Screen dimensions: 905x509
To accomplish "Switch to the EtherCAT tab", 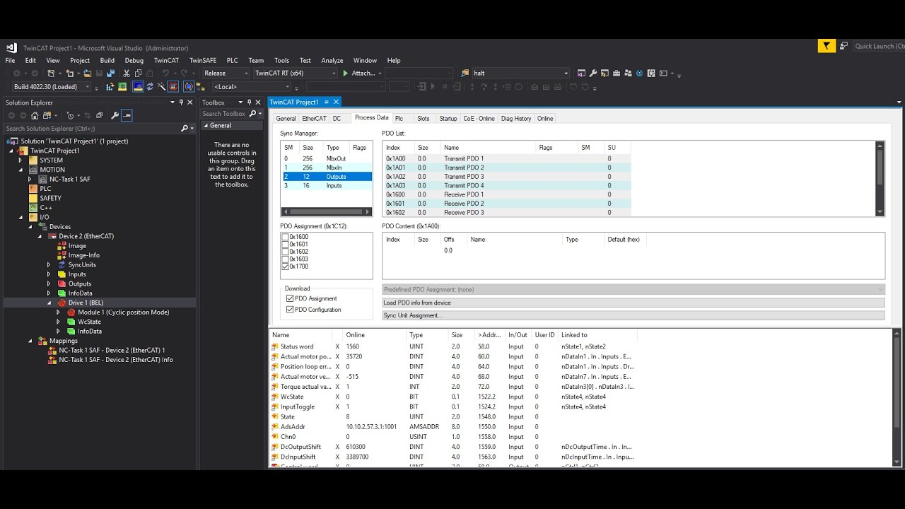I will (x=314, y=118).
